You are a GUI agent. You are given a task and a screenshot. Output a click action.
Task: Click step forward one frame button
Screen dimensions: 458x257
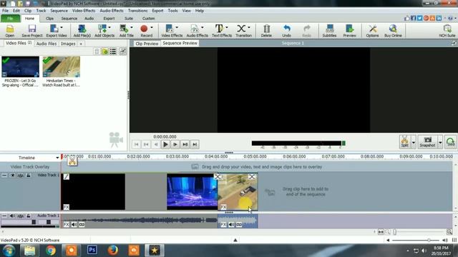click(x=175, y=144)
